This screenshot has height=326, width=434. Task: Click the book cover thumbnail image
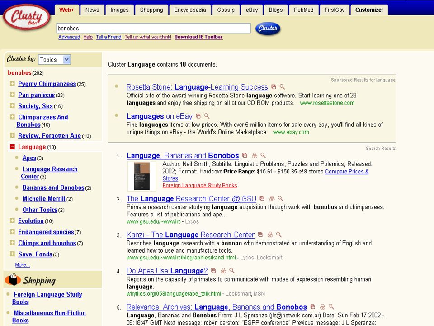142,176
